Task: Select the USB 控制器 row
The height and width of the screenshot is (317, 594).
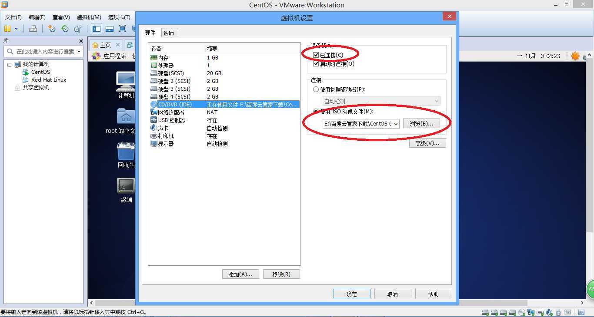Action: 224,120
